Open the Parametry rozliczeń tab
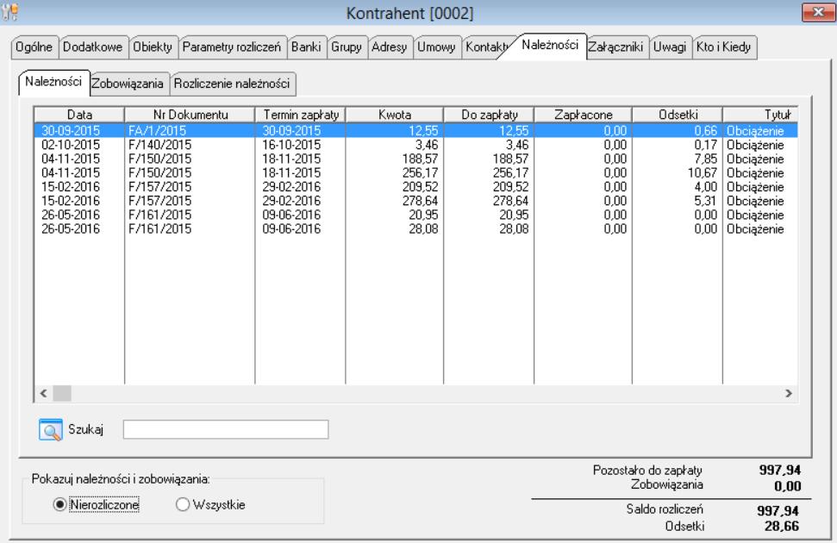This screenshot has width=837, height=543. 232,47
